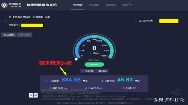The image size is (188, 105).
Task: Click the latency clock icon beside 时延
Action: [50, 88]
